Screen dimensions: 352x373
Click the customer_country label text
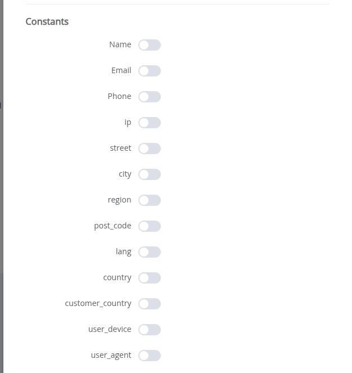click(98, 303)
